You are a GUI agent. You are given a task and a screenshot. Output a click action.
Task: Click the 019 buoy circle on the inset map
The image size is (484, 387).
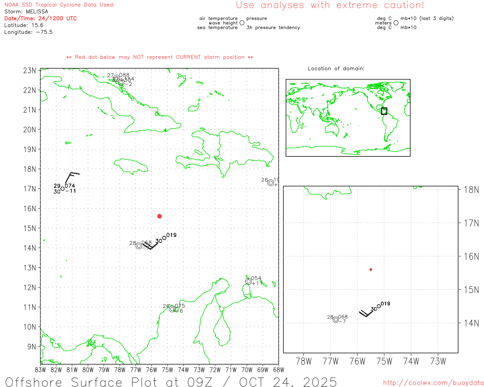point(379,307)
